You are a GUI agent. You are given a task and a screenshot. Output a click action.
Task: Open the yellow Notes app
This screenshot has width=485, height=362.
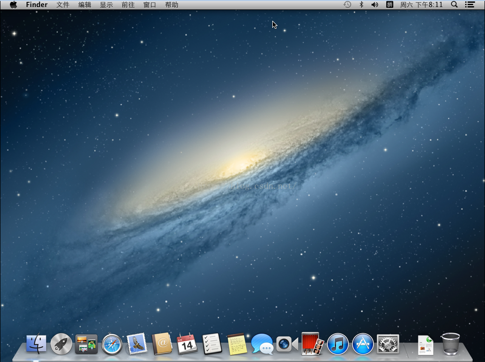(x=237, y=344)
